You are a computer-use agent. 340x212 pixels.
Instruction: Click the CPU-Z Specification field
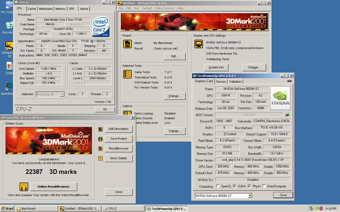[73, 41]
